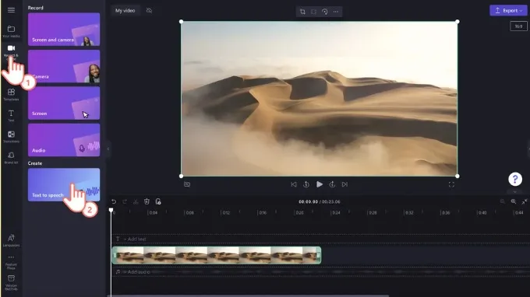The height and width of the screenshot is (297, 530).
Task: Click the Rotate icon in floating toolbar
Action: (324, 12)
